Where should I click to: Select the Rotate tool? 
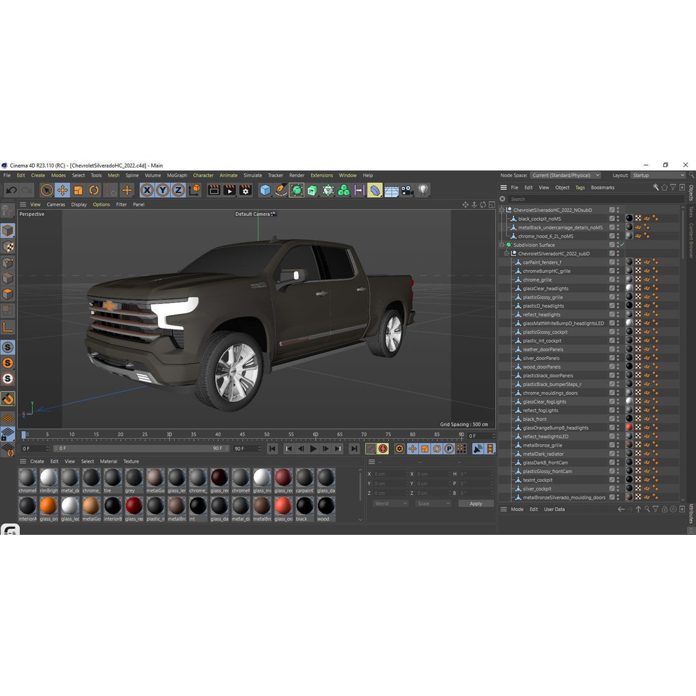point(93,190)
